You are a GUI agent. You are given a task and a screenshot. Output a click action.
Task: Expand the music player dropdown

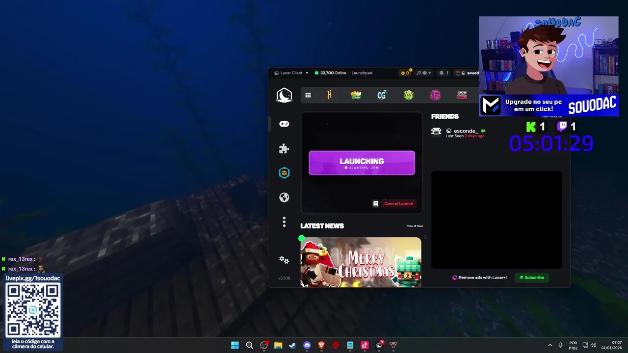424,73
